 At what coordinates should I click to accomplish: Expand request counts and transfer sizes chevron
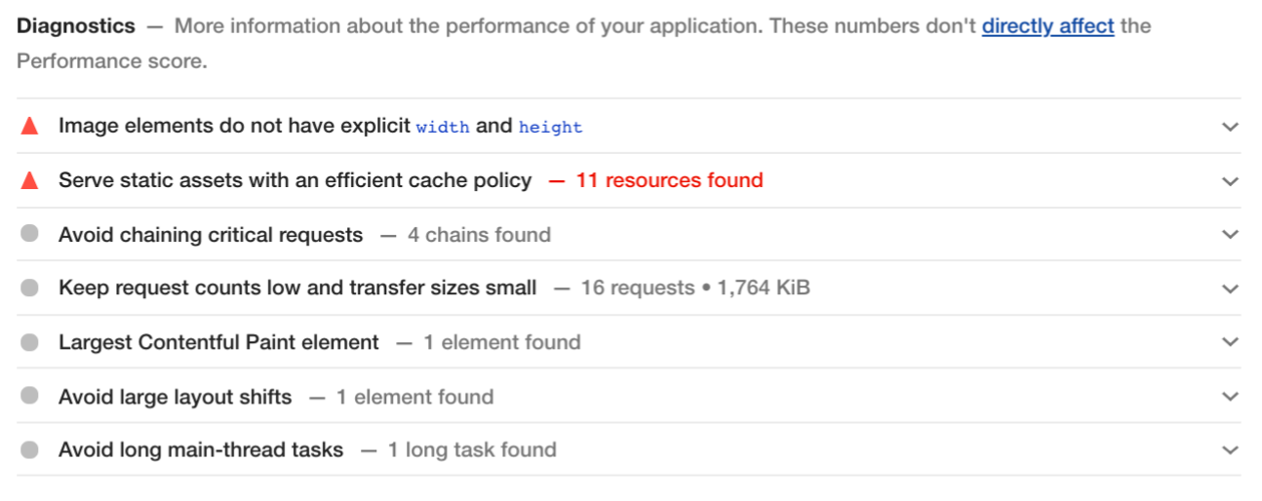1230,289
